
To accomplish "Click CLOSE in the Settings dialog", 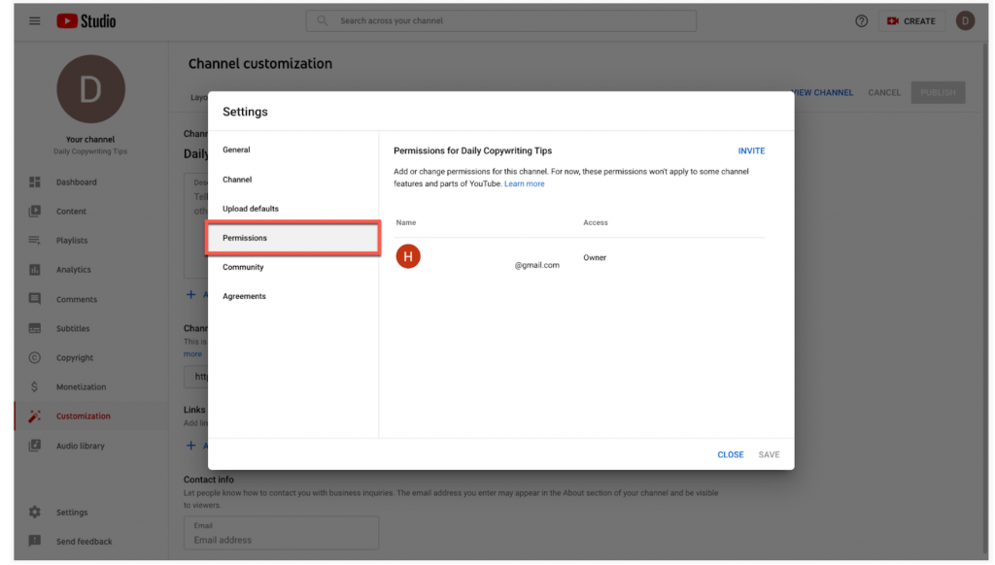I will point(731,454).
